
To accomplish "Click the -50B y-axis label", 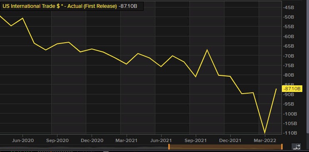I will [289, 17].
